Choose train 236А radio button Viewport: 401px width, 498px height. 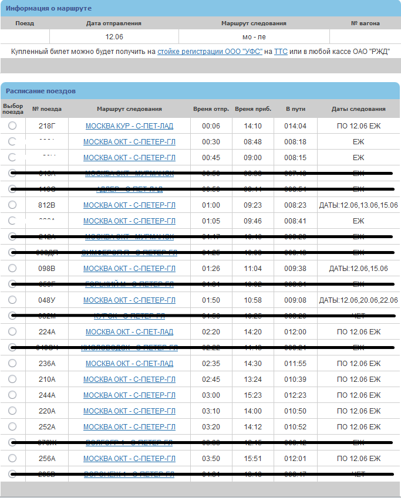coord(12,363)
